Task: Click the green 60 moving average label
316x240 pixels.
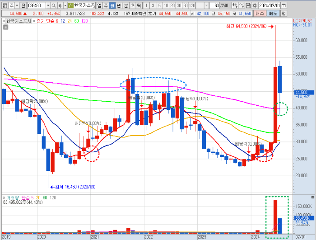Action: pyautogui.click(x=77, y=21)
